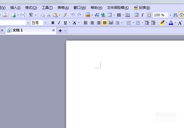Toggle Bold formatting
Viewport: 184px width, 128px height.
click(x=53, y=23)
